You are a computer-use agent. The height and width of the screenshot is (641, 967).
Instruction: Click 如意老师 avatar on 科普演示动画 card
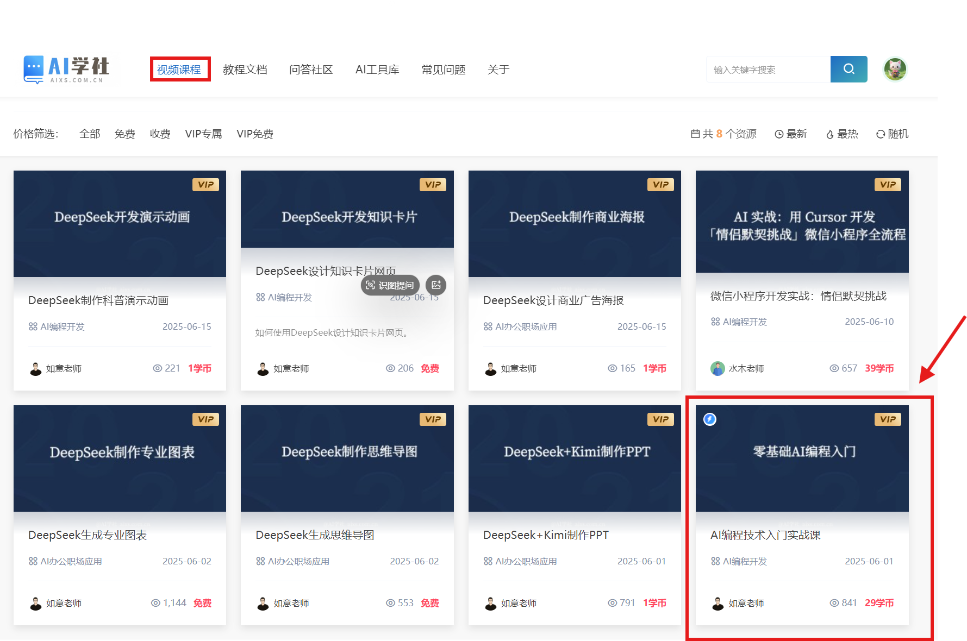coord(35,368)
